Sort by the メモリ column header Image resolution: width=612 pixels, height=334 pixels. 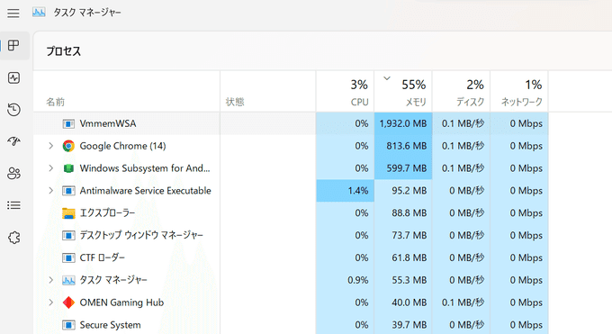pyautogui.click(x=403, y=92)
